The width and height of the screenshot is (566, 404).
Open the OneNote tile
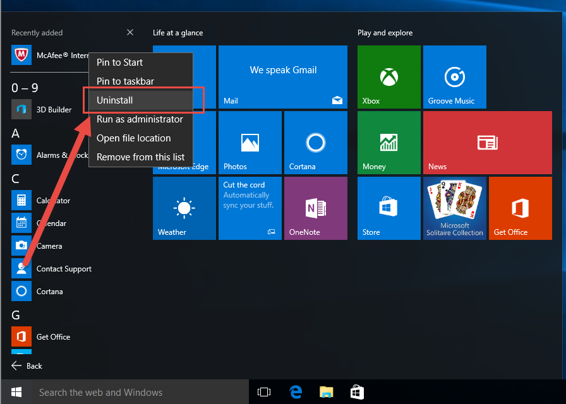click(315, 208)
